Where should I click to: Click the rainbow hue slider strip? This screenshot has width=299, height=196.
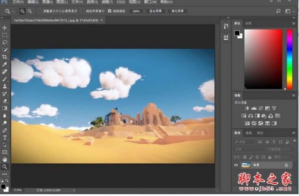click(290, 59)
